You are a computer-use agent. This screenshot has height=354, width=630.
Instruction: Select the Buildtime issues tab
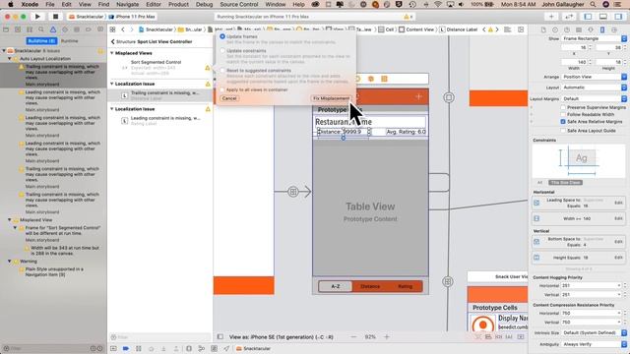pos(41,41)
